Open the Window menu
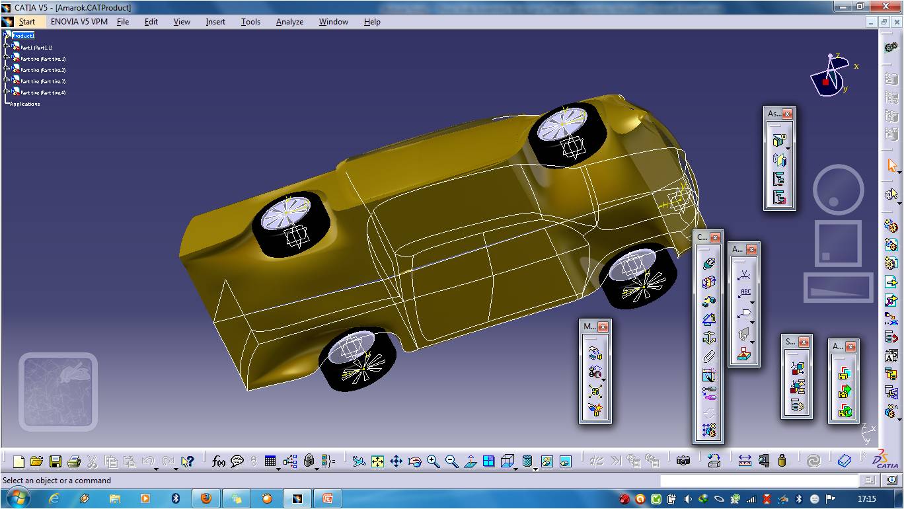Screen dimensions: 904x509 334,22
